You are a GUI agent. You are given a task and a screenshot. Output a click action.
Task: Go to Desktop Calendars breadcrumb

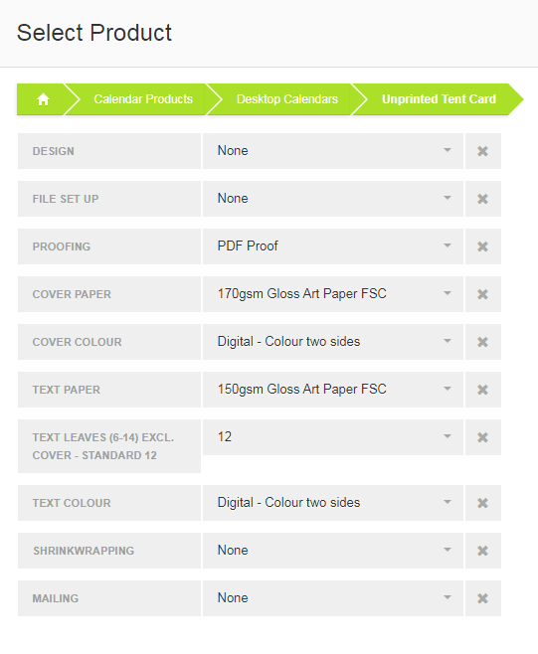(x=287, y=99)
